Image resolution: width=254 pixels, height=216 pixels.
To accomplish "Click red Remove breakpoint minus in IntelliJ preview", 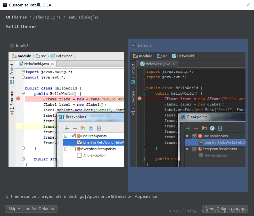I will pos(75,128).
